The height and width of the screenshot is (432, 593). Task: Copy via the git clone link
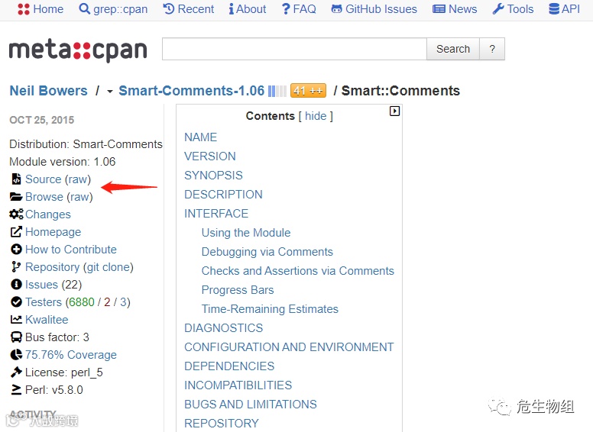(109, 267)
